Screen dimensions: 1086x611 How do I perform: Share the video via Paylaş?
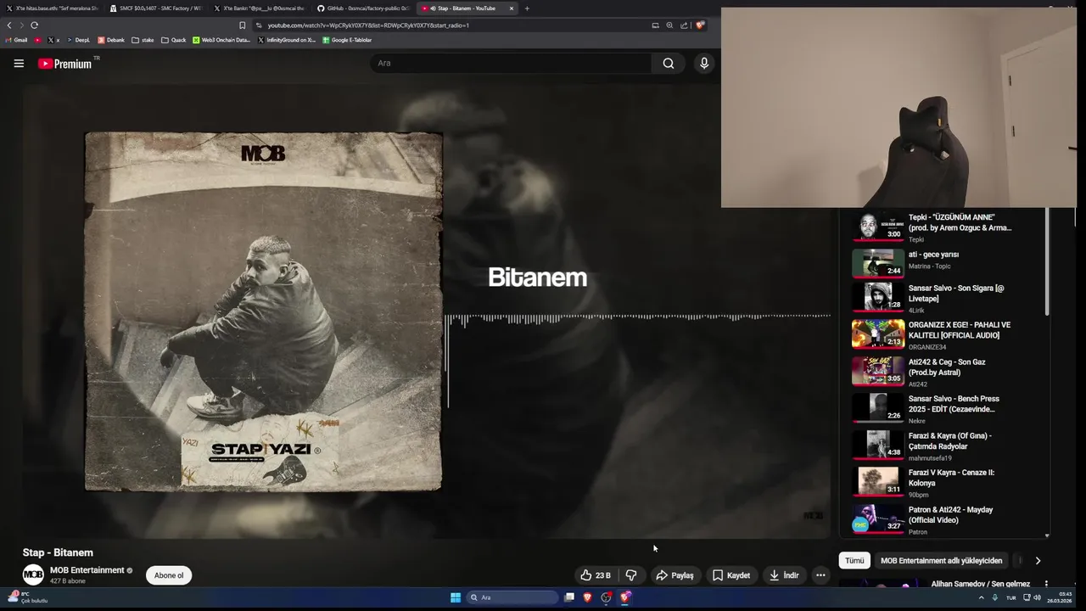point(675,575)
